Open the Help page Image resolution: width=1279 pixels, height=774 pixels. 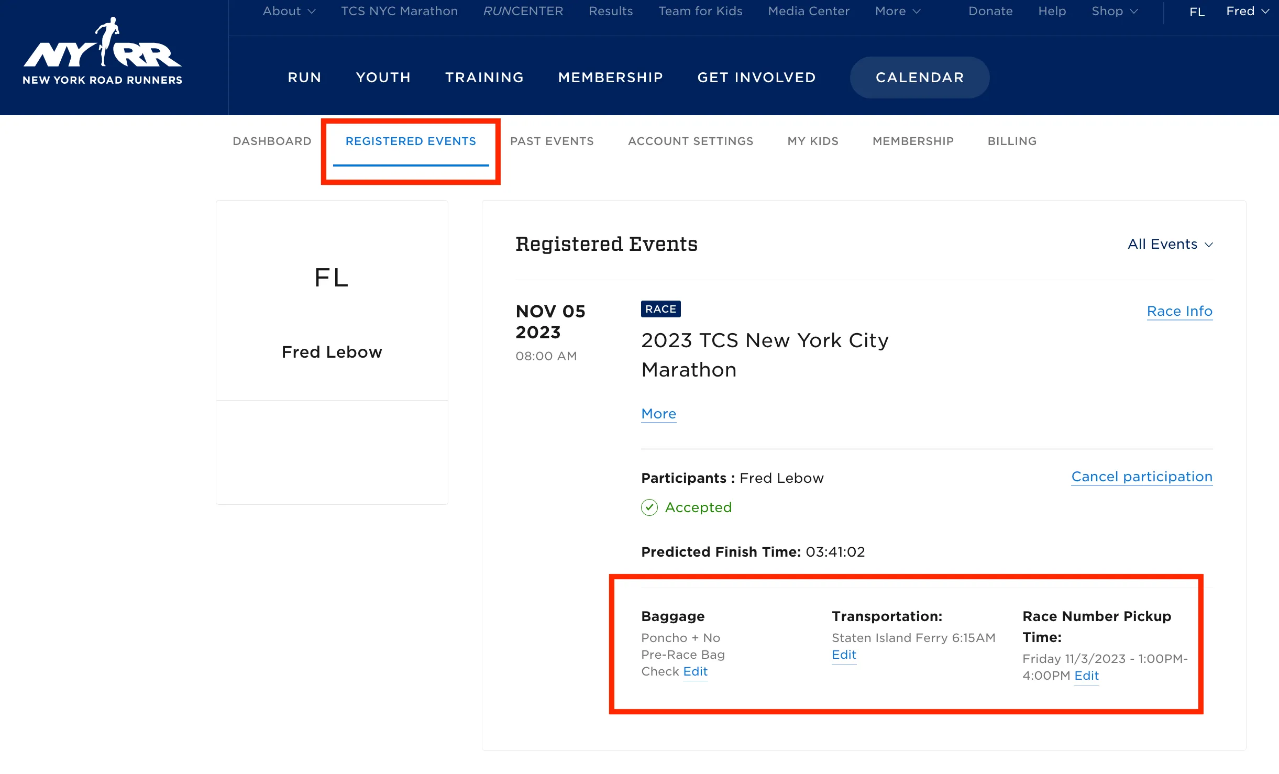pos(1052,11)
